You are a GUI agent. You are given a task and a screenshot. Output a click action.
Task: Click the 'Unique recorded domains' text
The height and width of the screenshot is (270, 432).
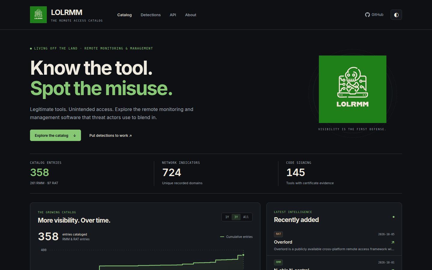(182, 183)
